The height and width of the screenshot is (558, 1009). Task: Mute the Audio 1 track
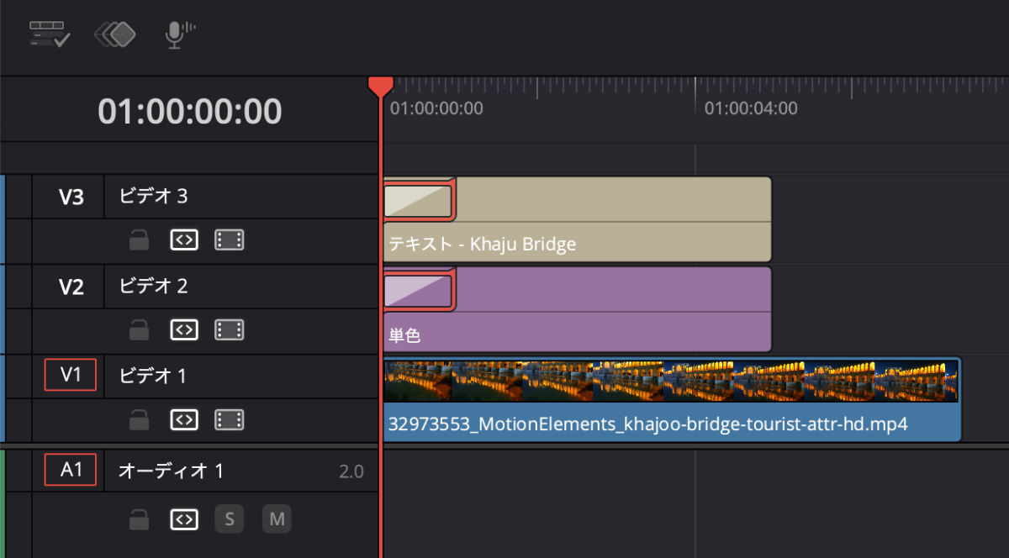[x=276, y=520]
